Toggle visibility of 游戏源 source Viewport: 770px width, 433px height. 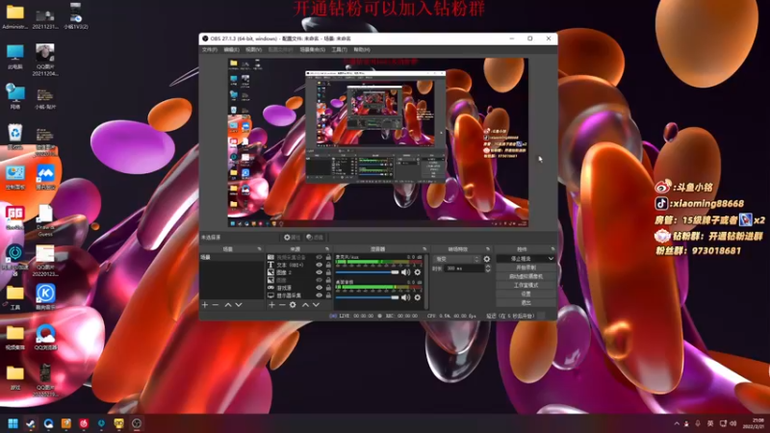pyautogui.click(x=320, y=288)
